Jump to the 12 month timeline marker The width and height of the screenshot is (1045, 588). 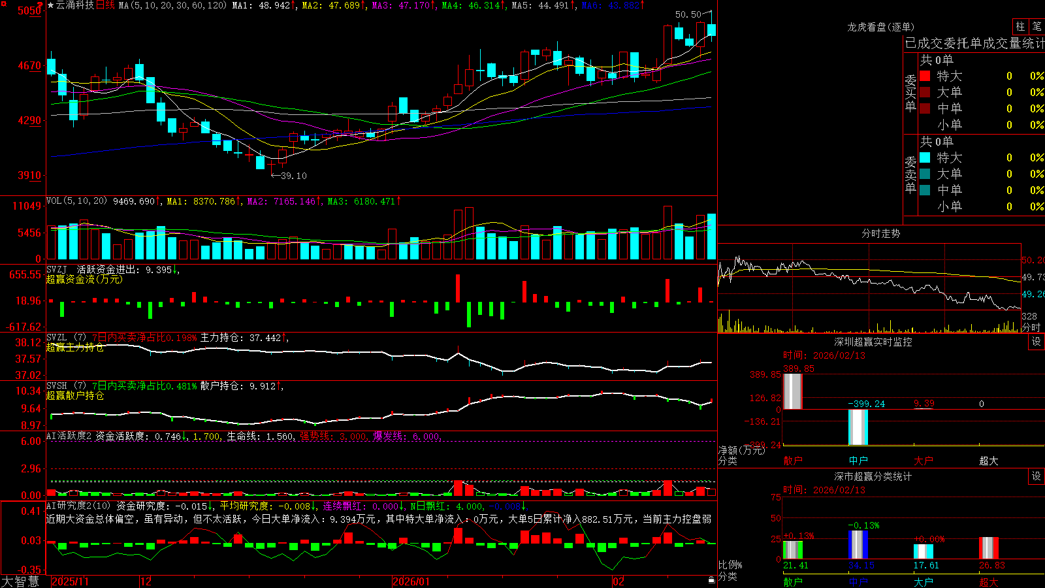[x=146, y=581]
